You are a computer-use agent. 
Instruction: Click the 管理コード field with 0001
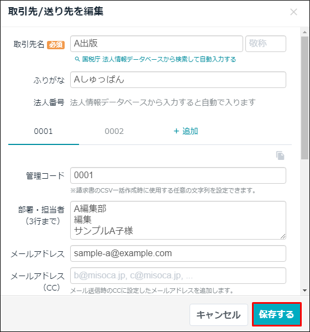pyautogui.click(x=178, y=175)
